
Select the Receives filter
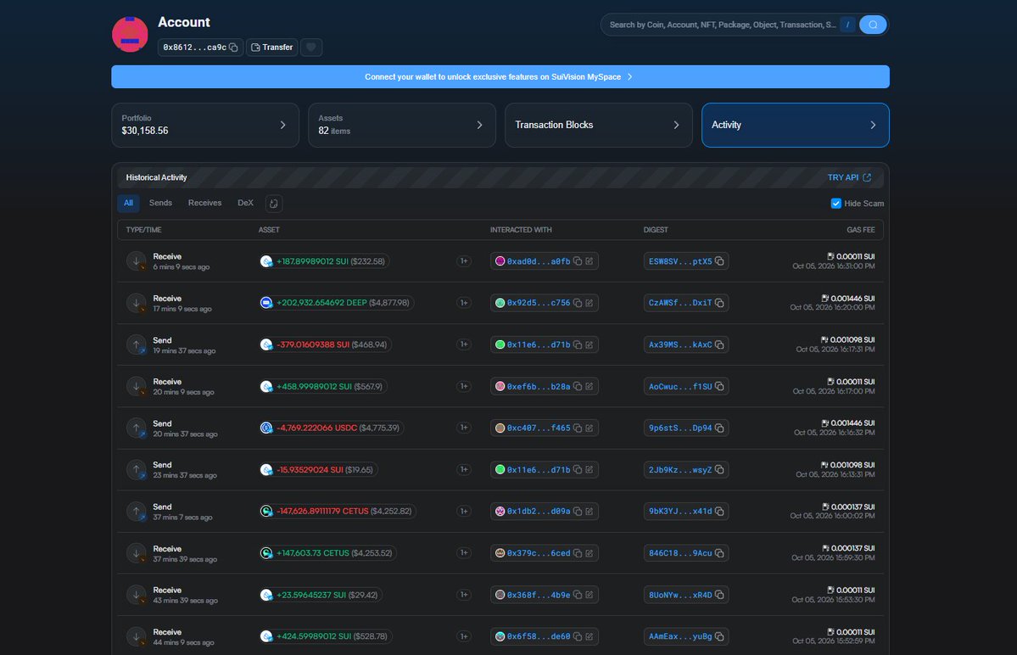tap(204, 203)
